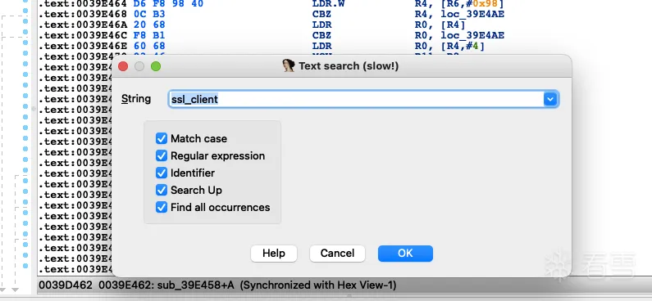
Task: Uncheck the Identifier checkbox
Action: [x=162, y=173]
